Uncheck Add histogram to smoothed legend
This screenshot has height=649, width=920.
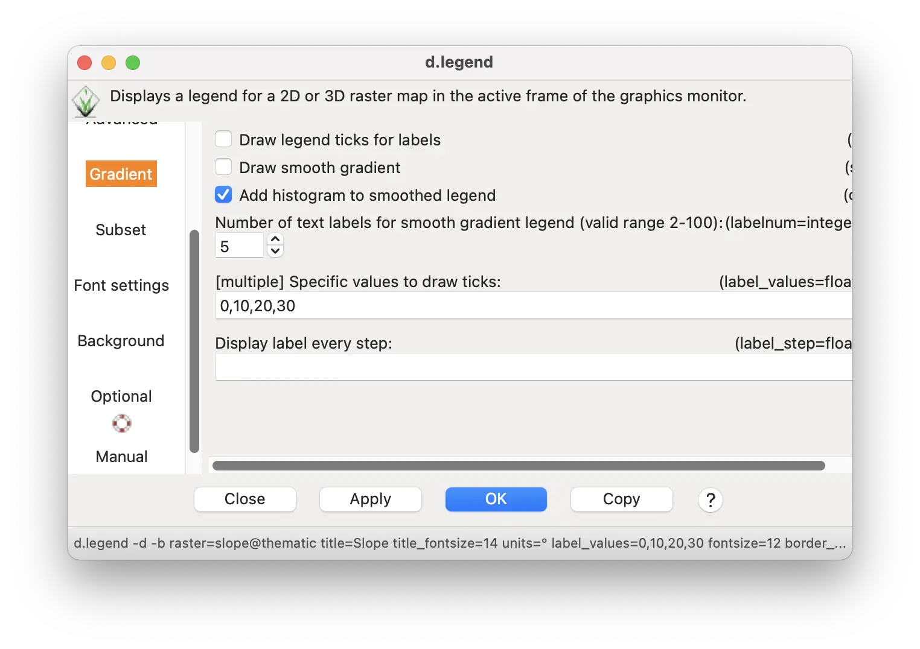[x=224, y=195]
